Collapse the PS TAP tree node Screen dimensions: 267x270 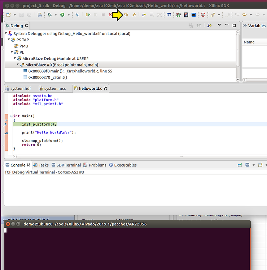[9, 40]
